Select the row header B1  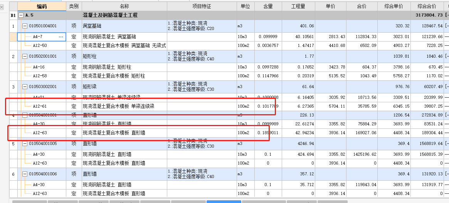[x=13, y=15]
